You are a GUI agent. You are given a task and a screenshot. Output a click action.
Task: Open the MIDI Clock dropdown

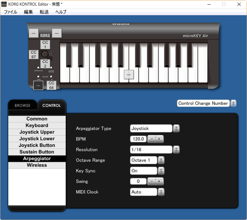[147, 192]
